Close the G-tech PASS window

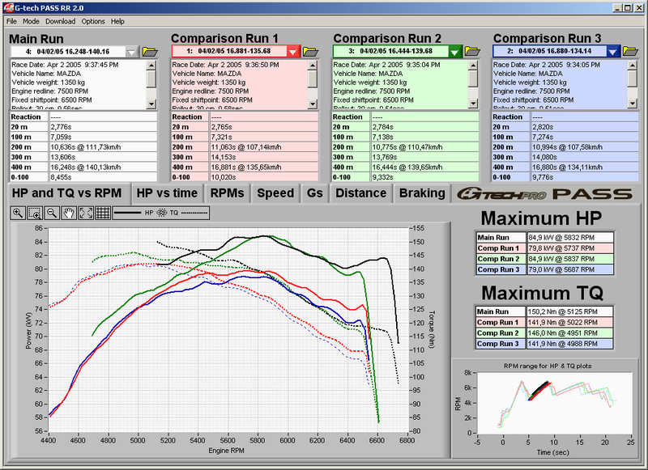tap(639, 8)
